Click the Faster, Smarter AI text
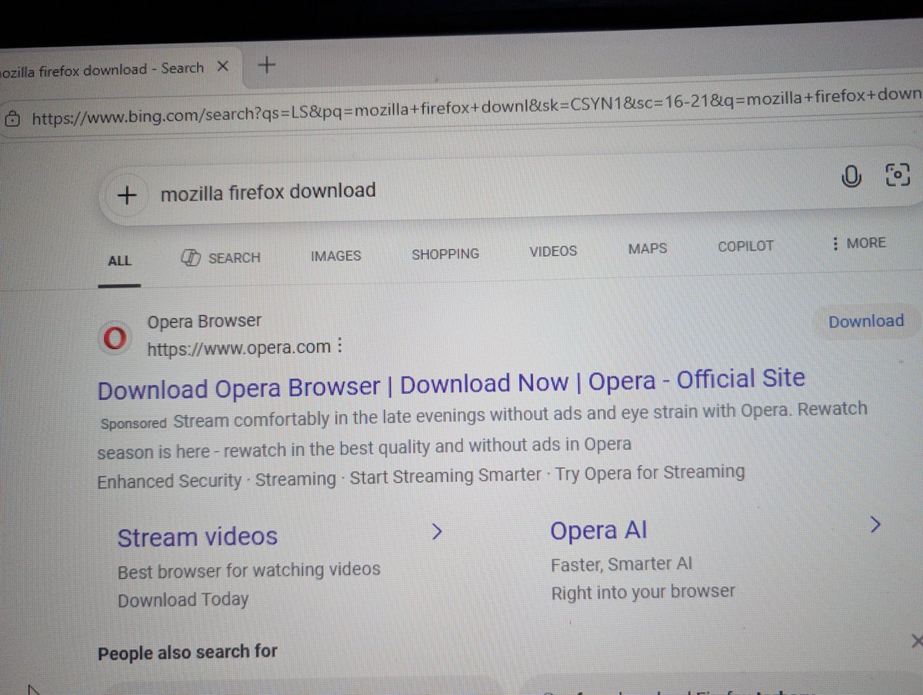The width and height of the screenshot is (923, 695). (x=621, y=564)
